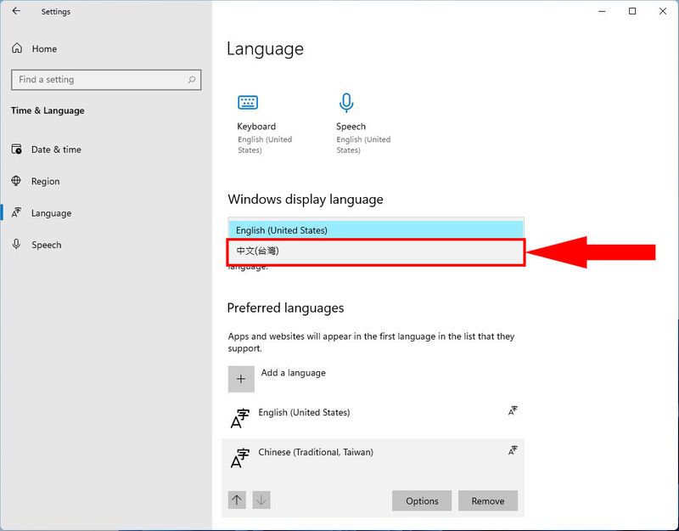Click the search magnifier icon
This screenshot has width=679, height=531.
pyautogui.click(x=192, y=80)
